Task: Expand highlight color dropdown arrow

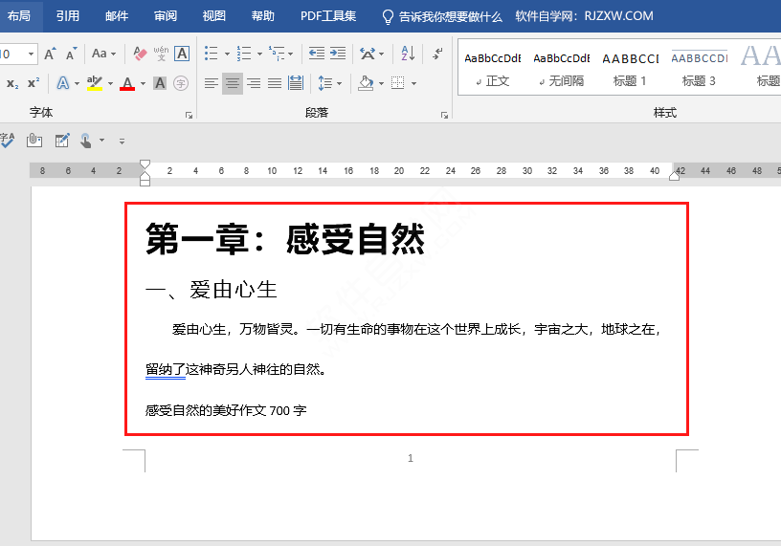Action: 110,83
